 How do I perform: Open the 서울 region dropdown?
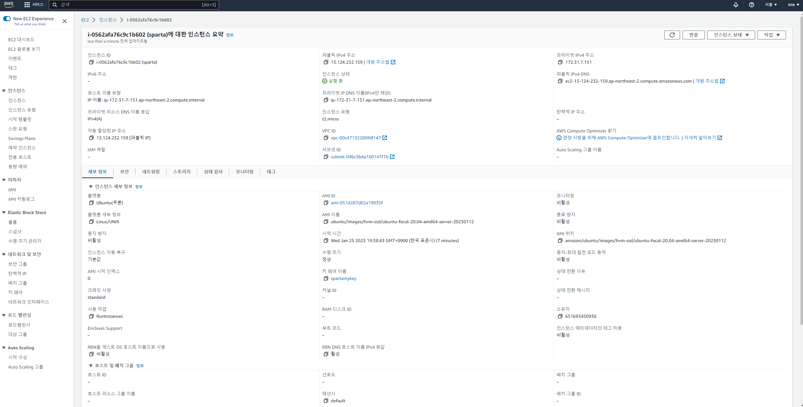point(771,5)
